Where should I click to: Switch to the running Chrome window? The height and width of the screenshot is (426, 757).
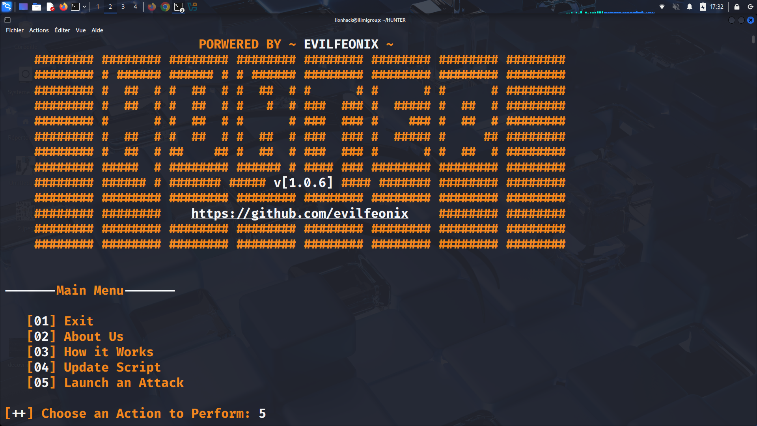pos(165,7)
